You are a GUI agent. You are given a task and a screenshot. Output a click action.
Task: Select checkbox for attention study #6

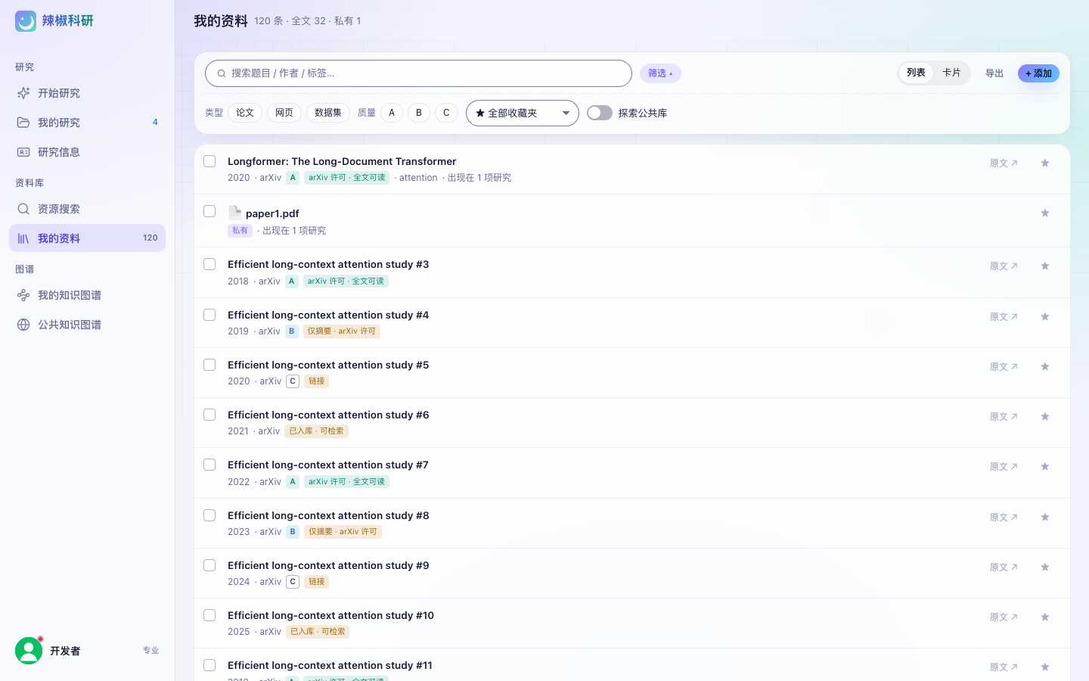(x=209, y=415)
